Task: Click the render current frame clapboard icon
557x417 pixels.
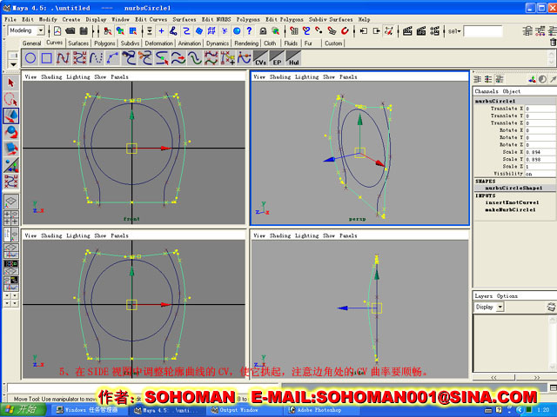Action: point(407,31)
